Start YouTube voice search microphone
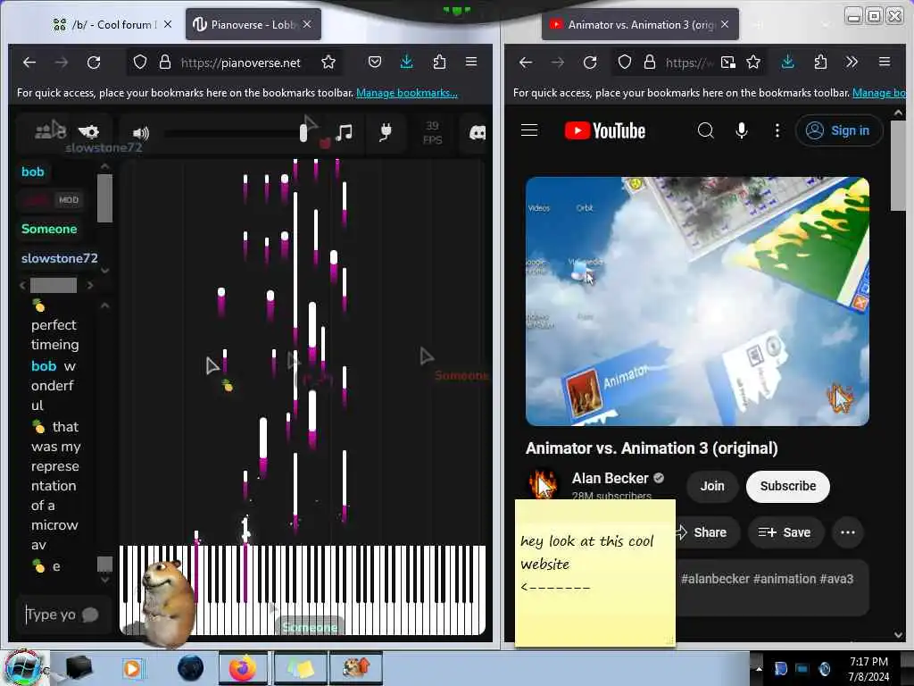914x686 pixels. pos(742,130)
